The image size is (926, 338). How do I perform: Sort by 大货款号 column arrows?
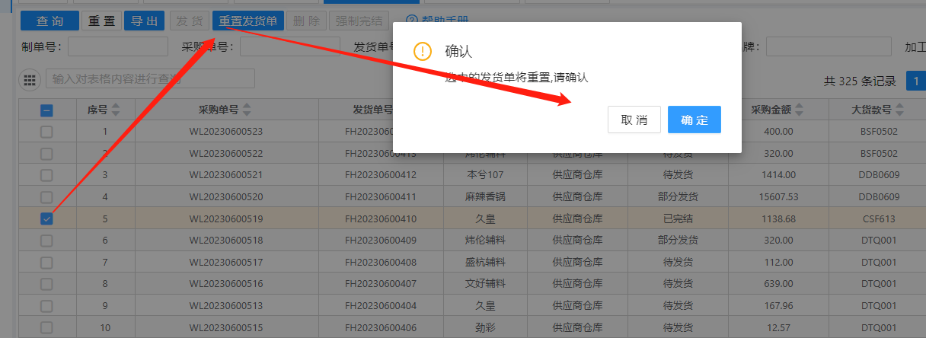tap(899, 110)
